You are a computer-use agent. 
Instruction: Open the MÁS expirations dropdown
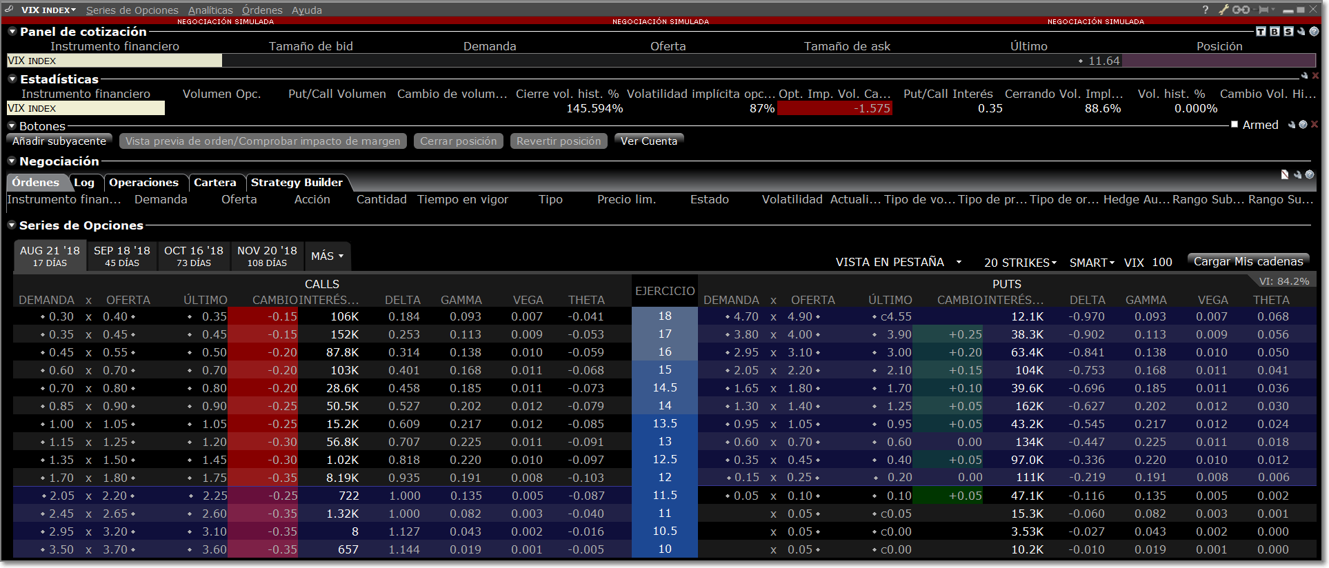pos(327,256)
